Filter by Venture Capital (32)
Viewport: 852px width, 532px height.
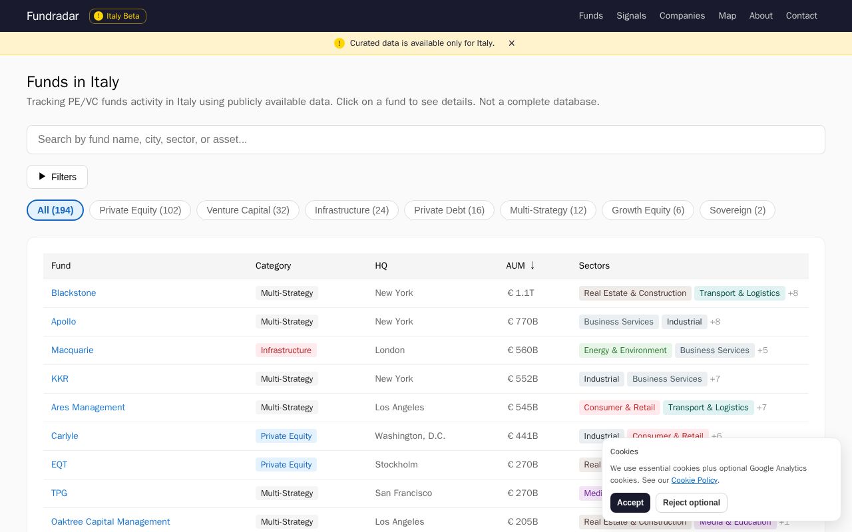tap(248, 210)
